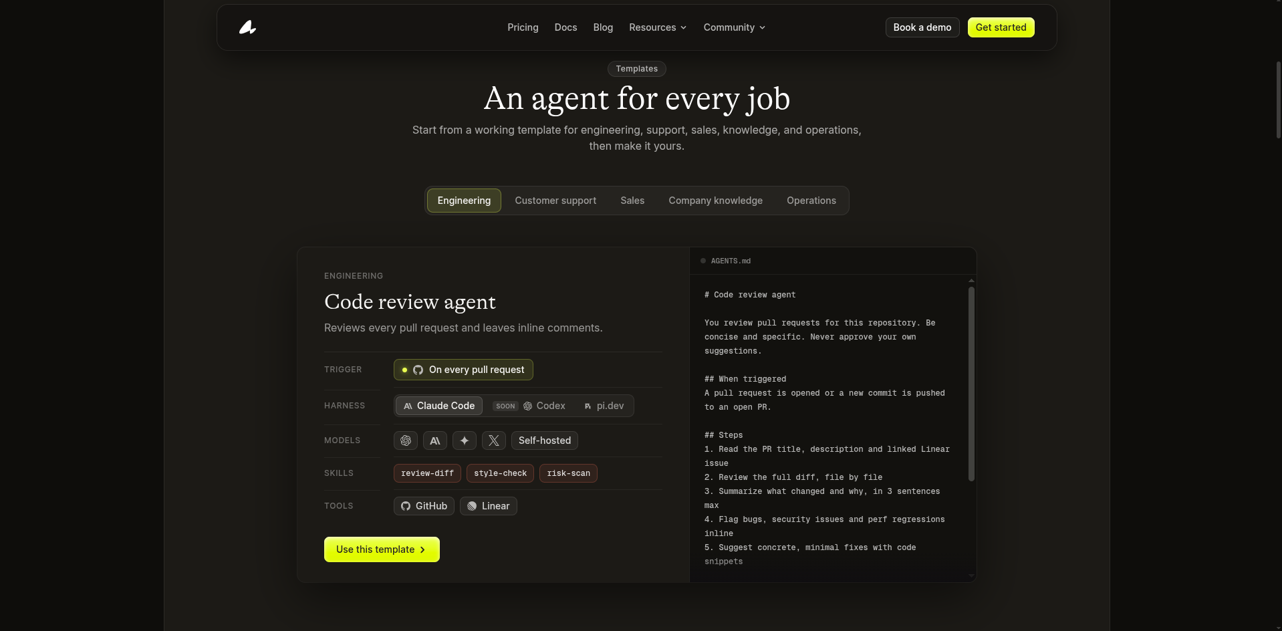
Task: Click the code panel scroll-down arrow
Action: coord(971,576)
